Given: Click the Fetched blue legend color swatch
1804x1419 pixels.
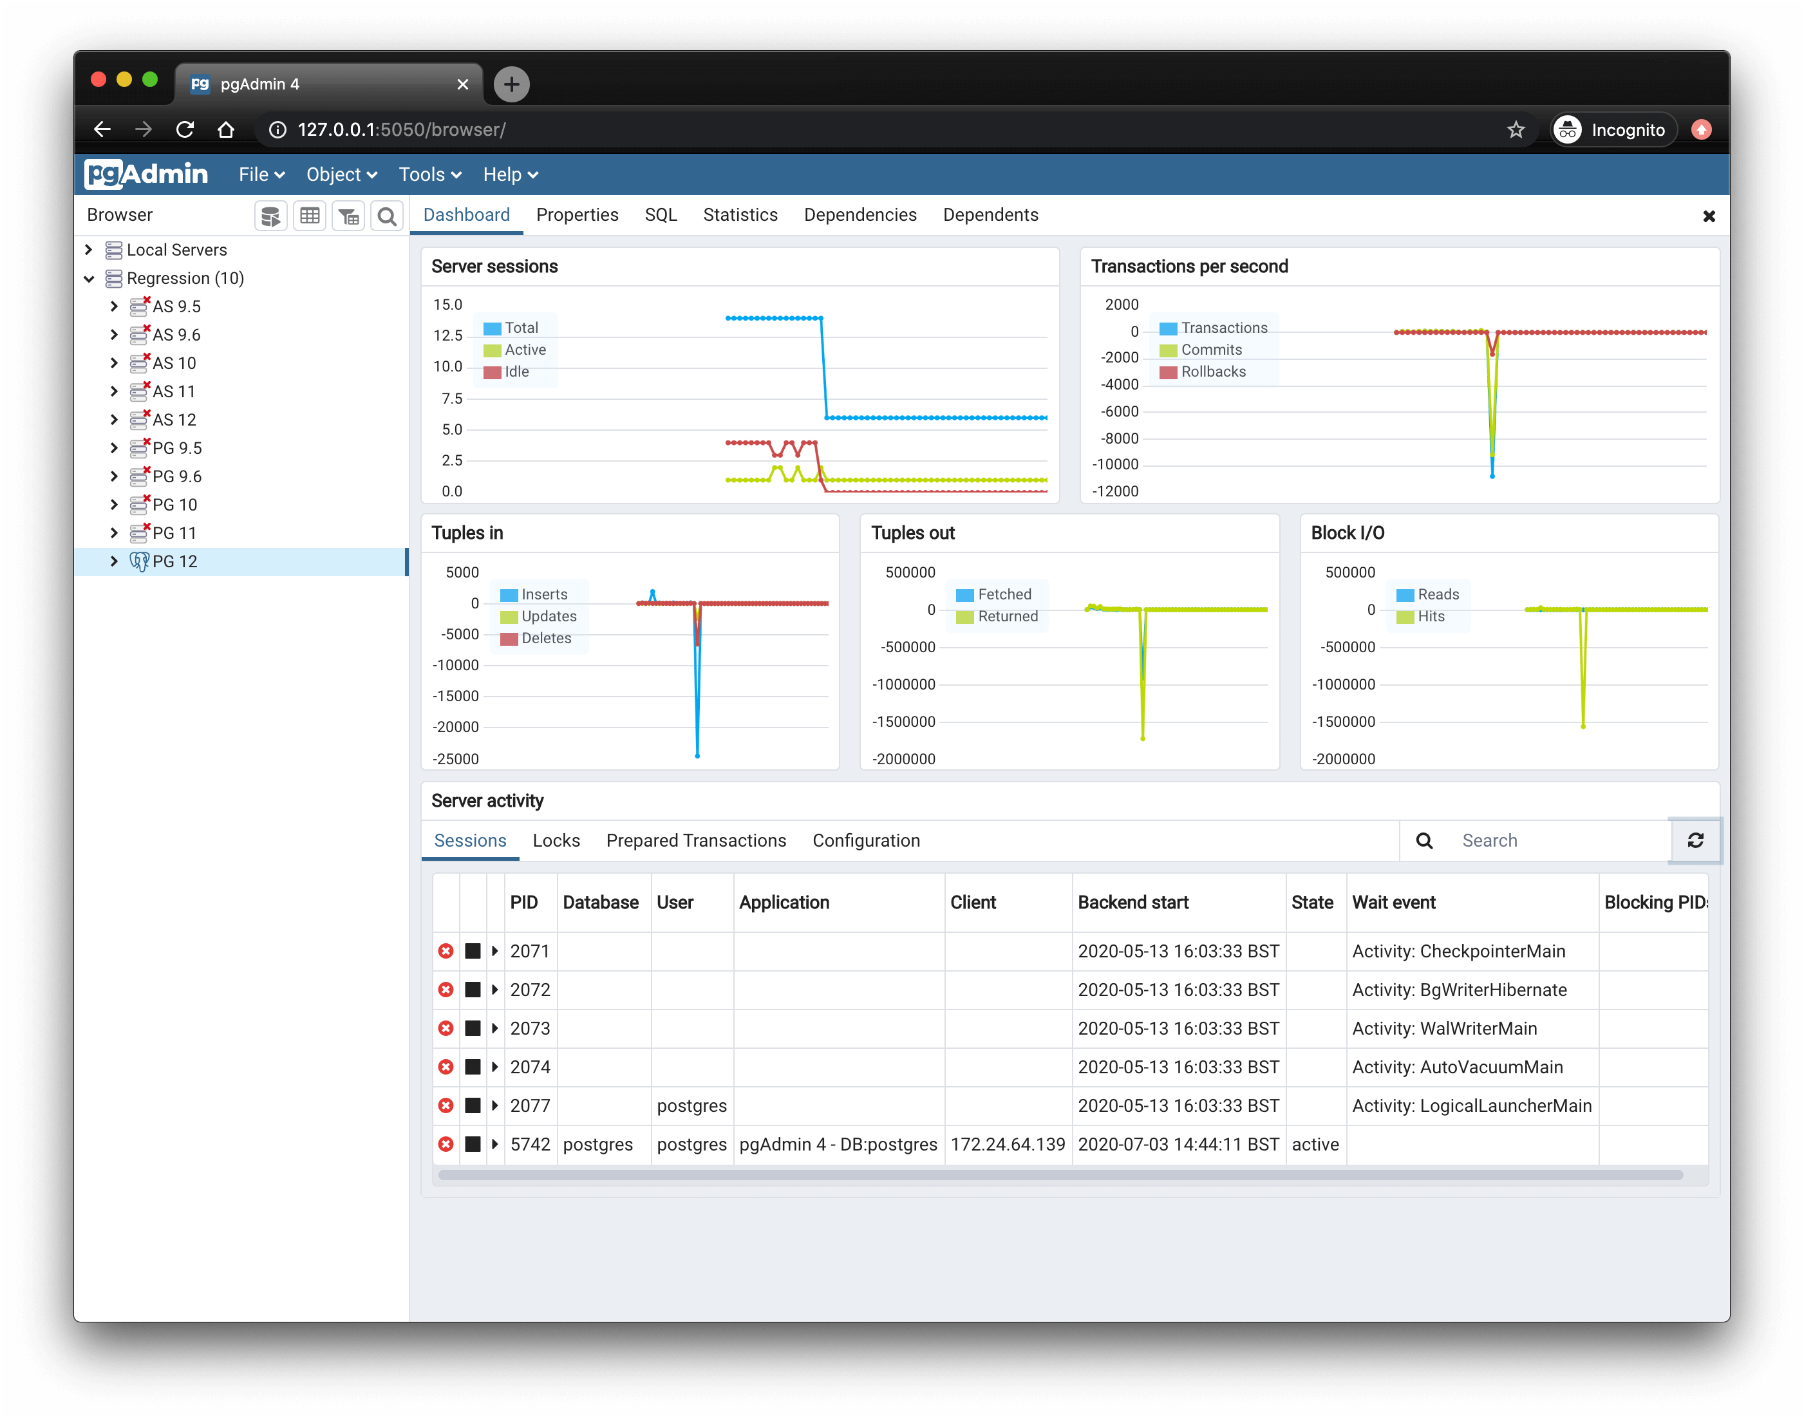Looking at the screenshot, I should (965, 595).
